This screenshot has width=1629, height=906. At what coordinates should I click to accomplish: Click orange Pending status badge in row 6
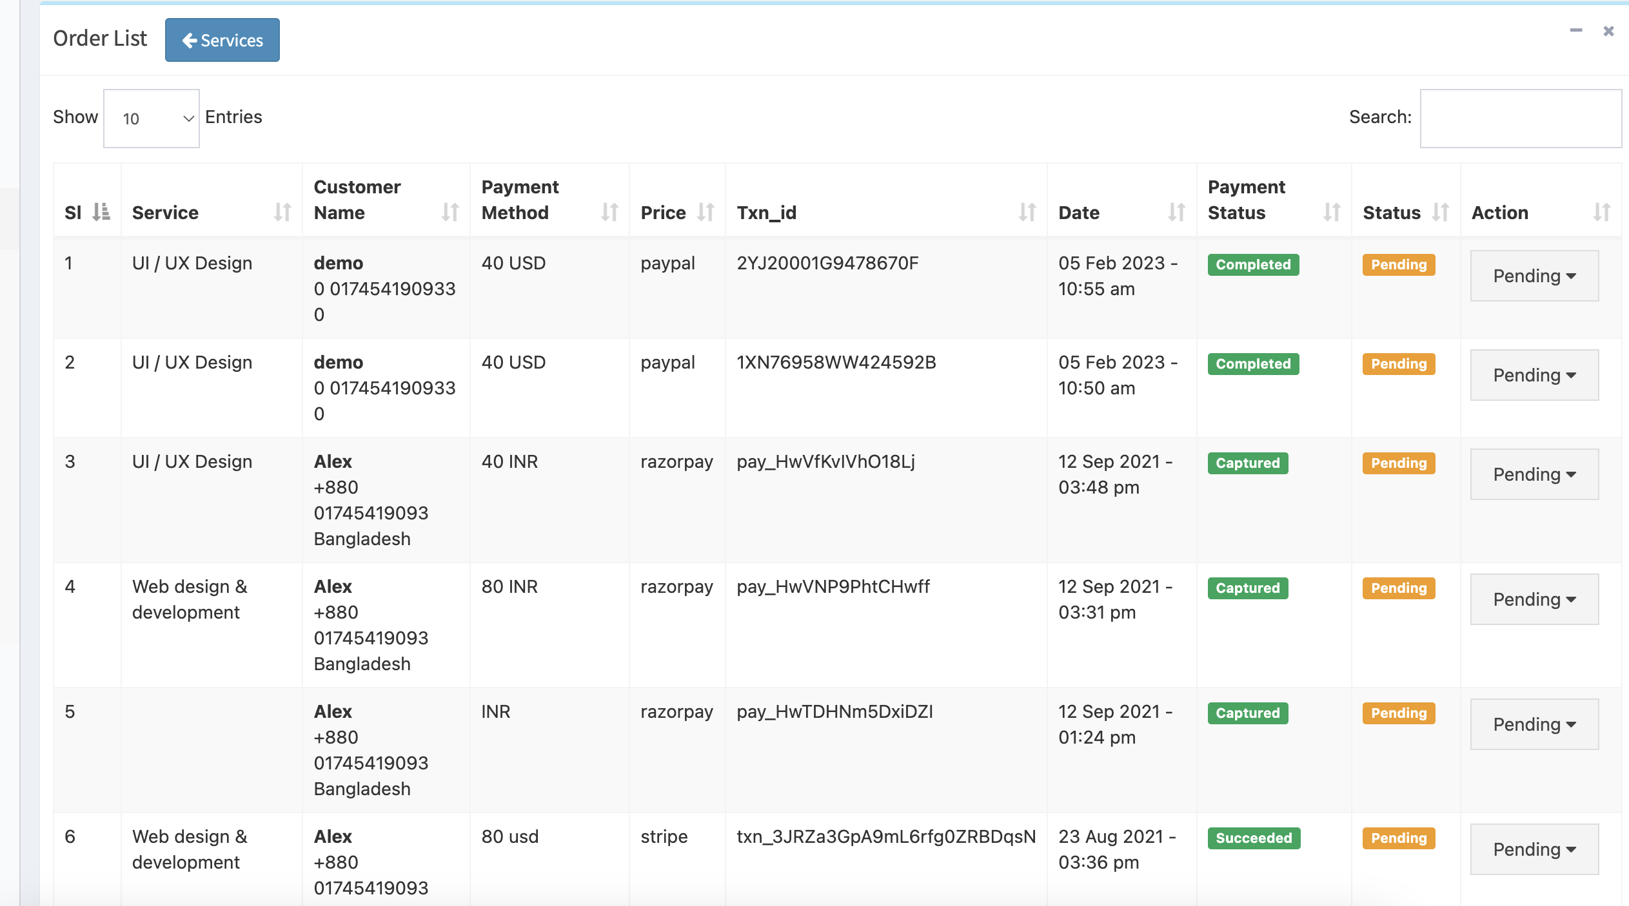click(1399, 838)
